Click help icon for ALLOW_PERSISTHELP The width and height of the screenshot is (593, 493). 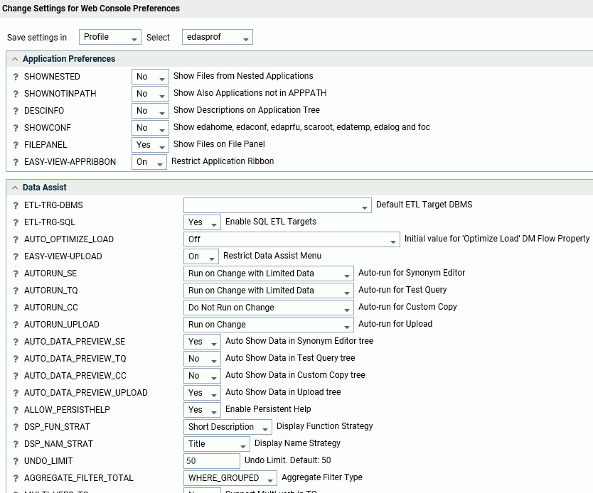(x=16, y=410)
